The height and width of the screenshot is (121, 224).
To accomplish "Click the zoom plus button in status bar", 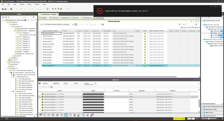I will pos(218,119).
